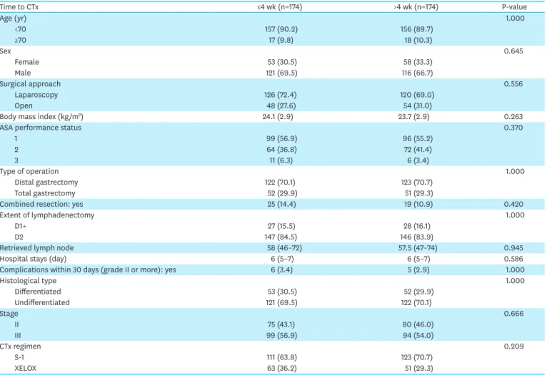Click the P-value '0.945'
The height and width of the screenshot is (375, 552).
(x=513, y=248)
